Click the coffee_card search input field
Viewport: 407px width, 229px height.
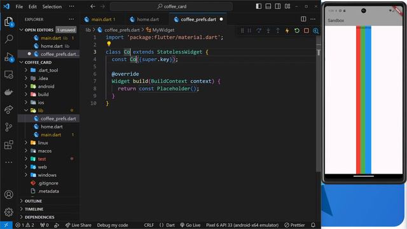click(x=171, y=6)
